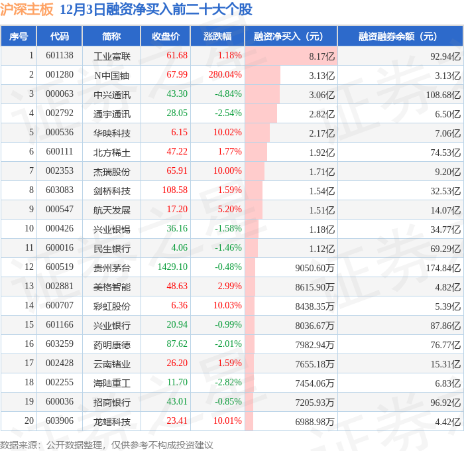Click net buy value 8036.67万
464x451 pixels.
(x=315, y=326)
